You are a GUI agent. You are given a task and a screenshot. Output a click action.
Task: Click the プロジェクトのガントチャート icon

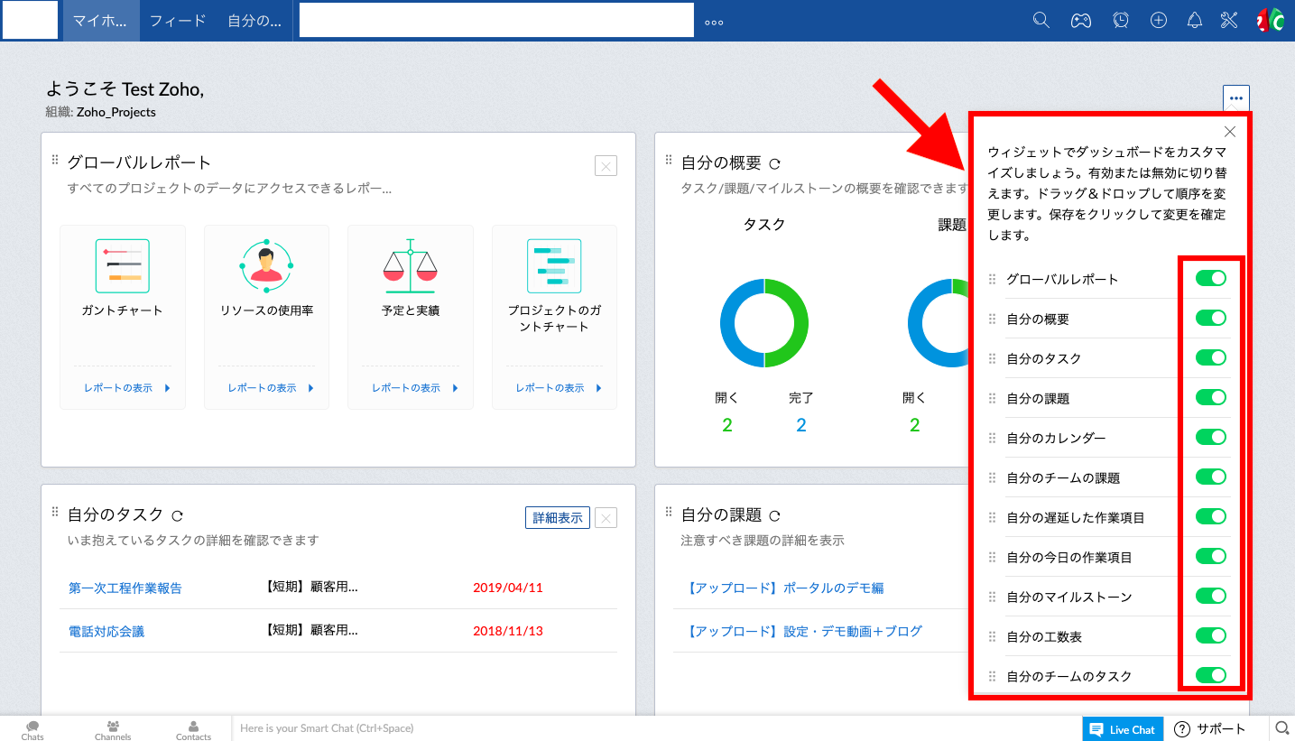point(554,266)
